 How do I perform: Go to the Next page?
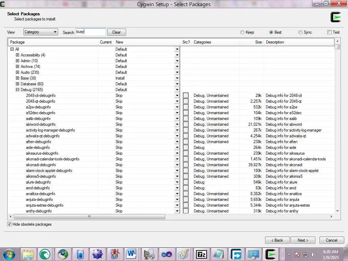[x=303, y=240]
